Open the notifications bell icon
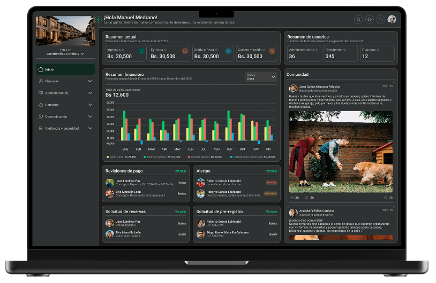The width and height of the screenshot is (436, 283). click(x=358, y=19)
